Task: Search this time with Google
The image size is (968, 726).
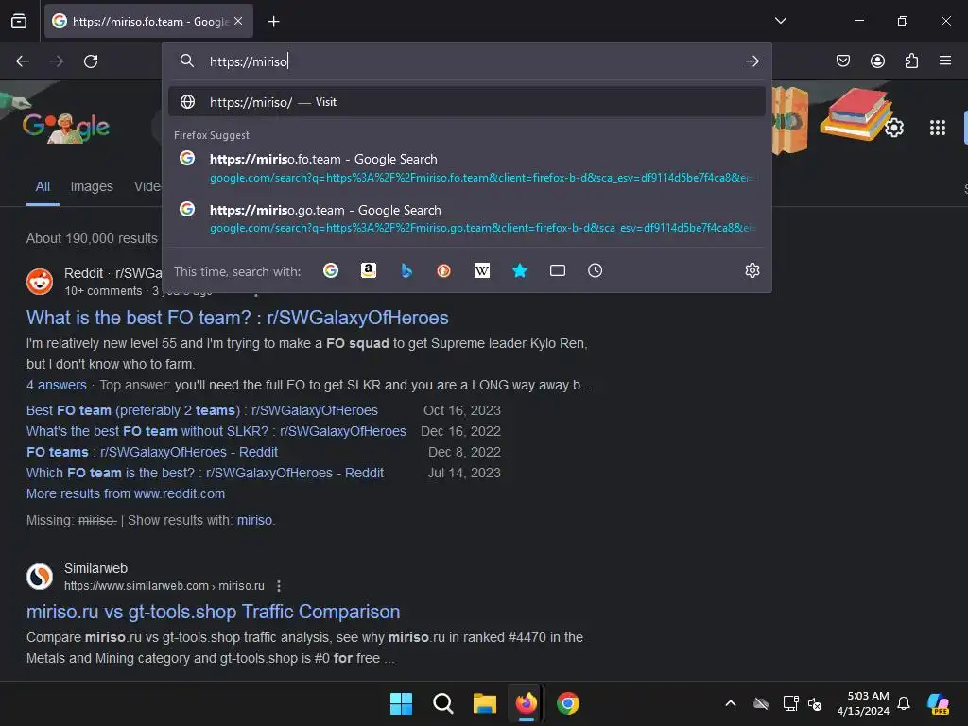Action: (331, 270)
